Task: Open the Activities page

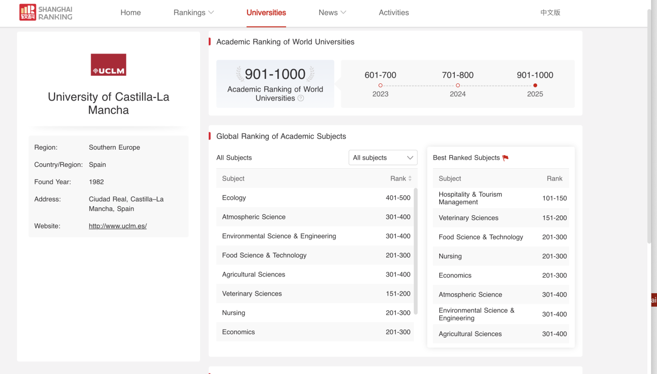Action: click(x=394, y=13)
